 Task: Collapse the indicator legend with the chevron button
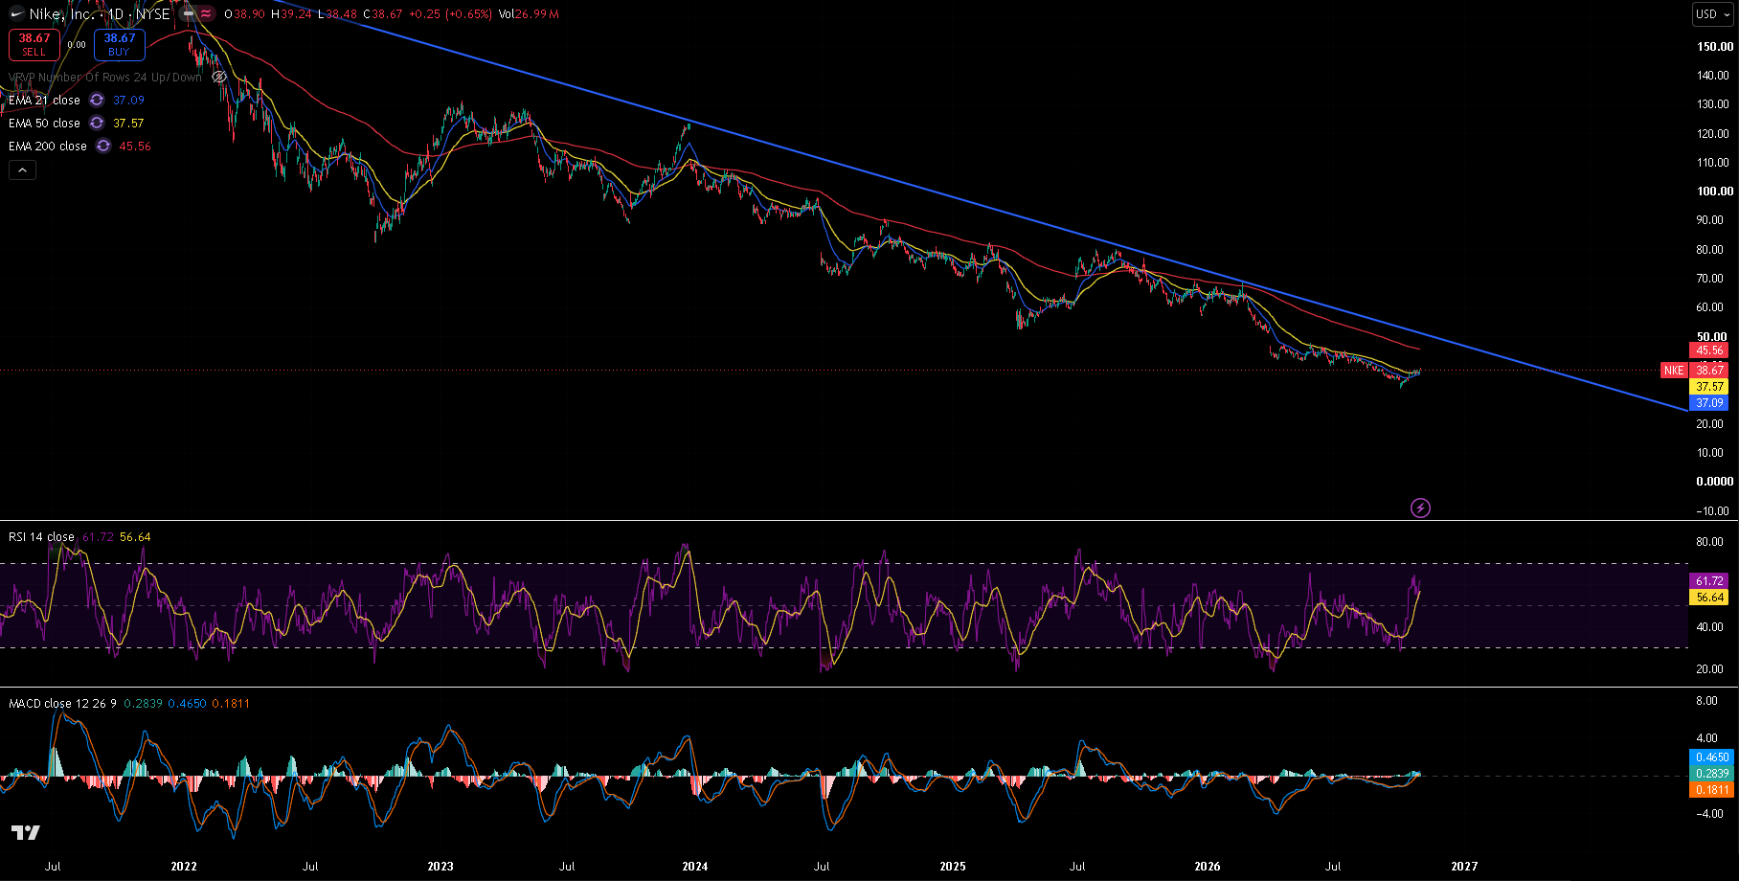[x=22, y=170]
